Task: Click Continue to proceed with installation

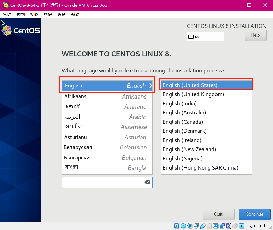Action: pos(254,214)
